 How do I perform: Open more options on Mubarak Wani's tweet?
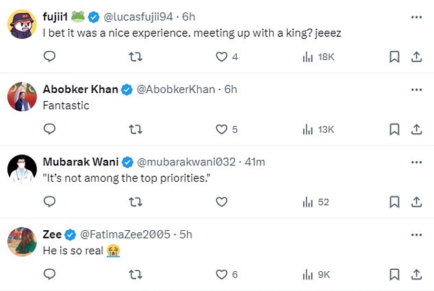pos(416,162)
